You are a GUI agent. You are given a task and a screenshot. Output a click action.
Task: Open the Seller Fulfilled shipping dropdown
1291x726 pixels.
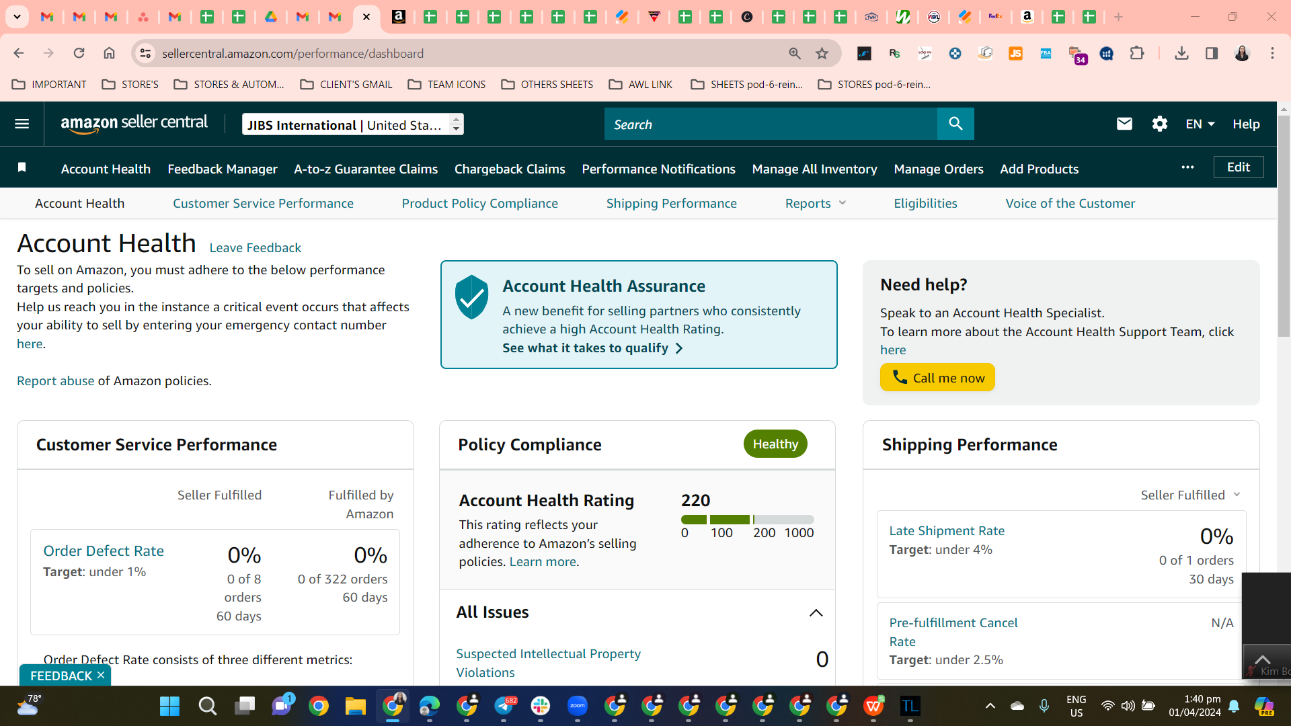(1190, 495)
